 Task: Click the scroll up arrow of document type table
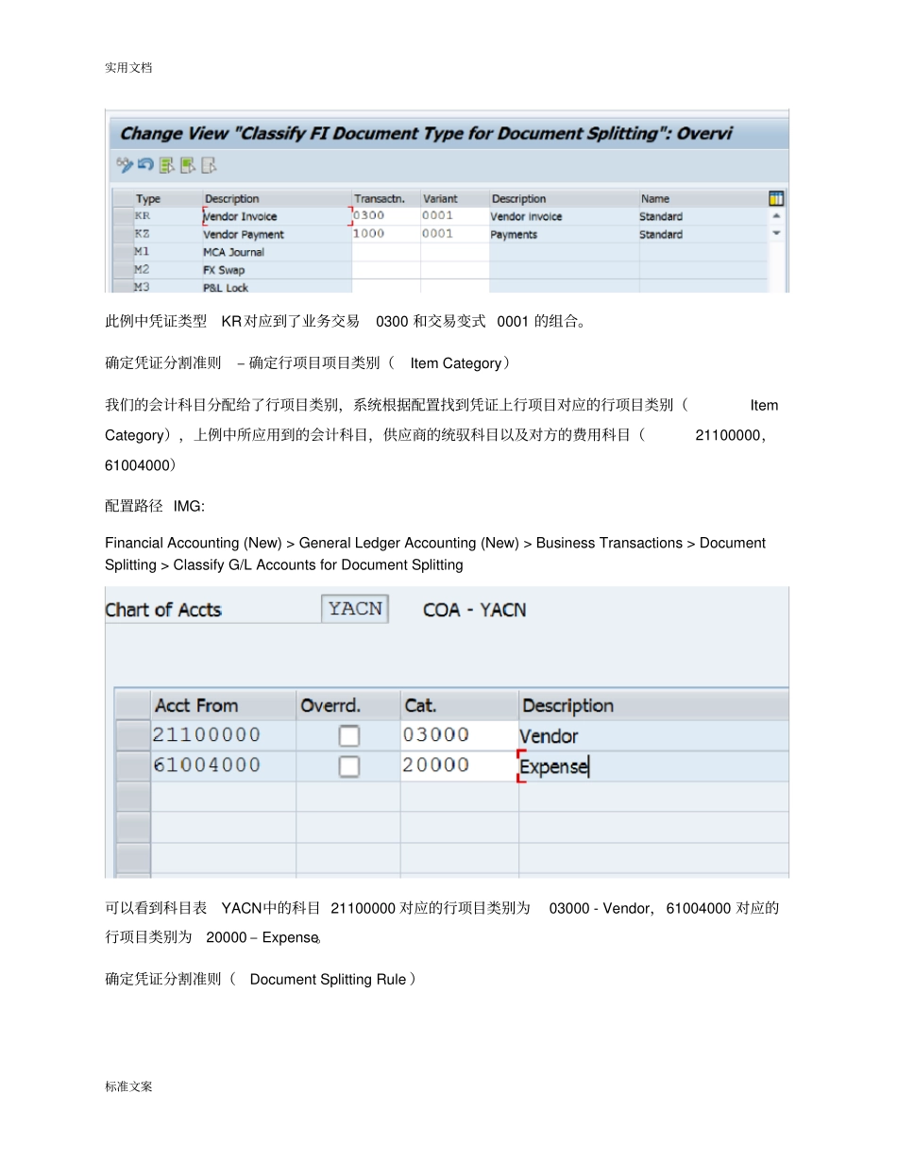pos(776,216)
